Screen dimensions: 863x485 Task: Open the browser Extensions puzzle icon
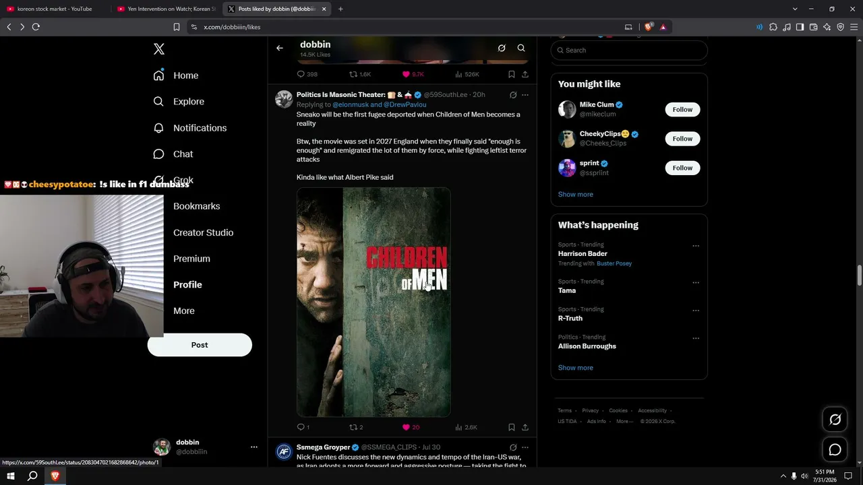(x=773, y=27)
